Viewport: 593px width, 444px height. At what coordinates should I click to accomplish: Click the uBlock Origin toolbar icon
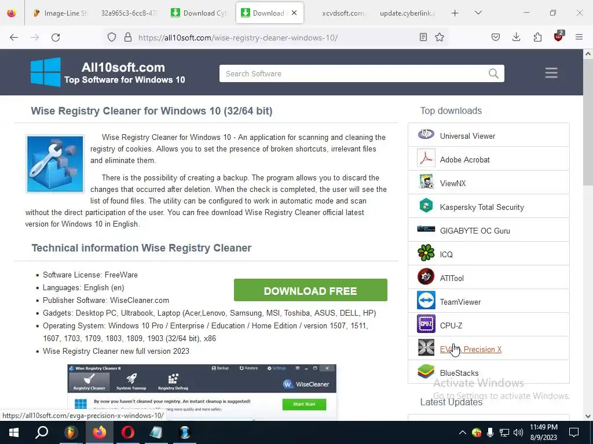(559, 36)
